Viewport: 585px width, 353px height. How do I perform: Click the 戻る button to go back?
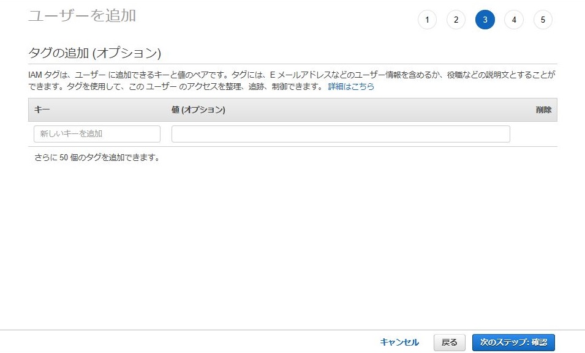pyautogui.click(x=449, y=342)
